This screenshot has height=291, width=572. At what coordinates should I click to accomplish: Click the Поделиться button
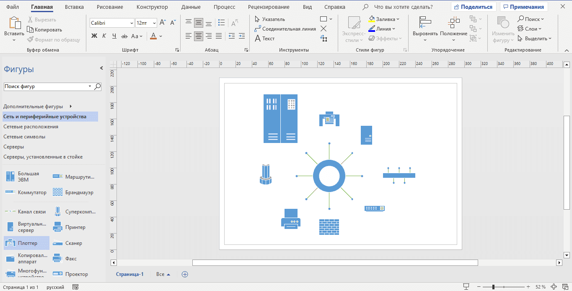[x=474, y=7]
